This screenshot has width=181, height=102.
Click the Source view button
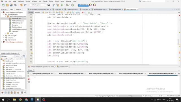(31, 12)
